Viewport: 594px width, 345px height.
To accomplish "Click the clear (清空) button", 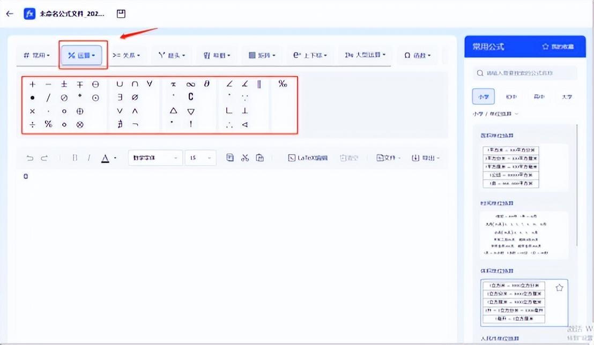I will click(x=349, y=158).
